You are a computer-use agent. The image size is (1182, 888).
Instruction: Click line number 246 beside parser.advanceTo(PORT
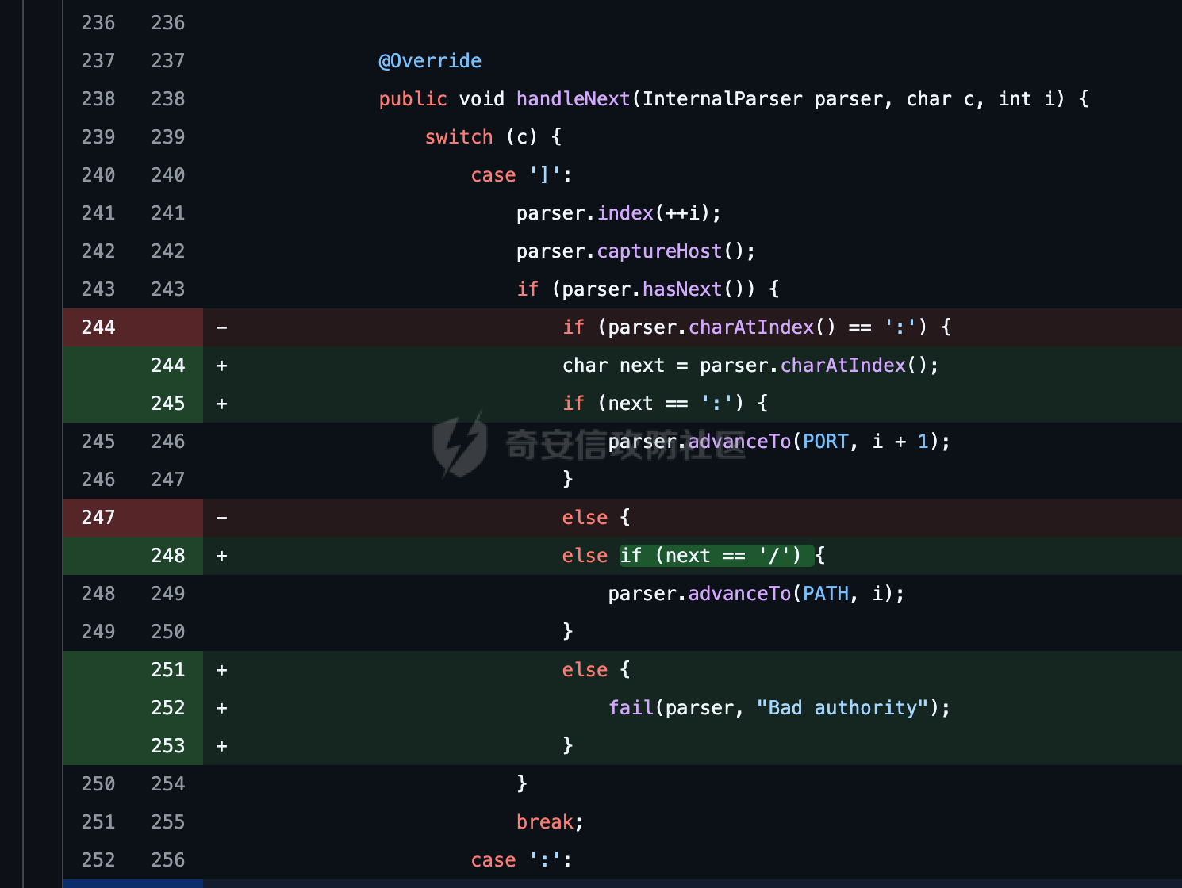168,442
